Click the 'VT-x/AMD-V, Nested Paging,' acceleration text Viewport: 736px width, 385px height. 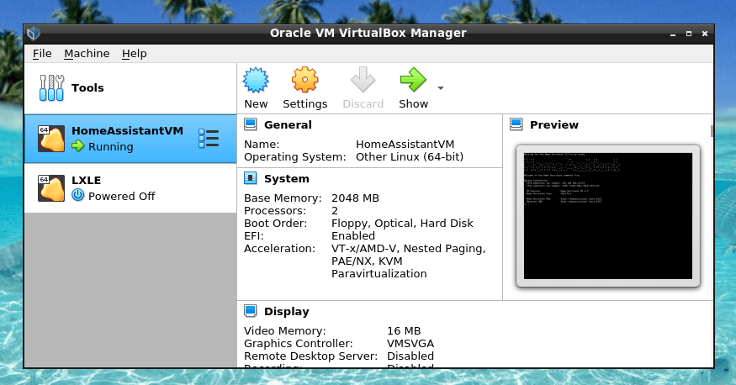coord(408,249)
